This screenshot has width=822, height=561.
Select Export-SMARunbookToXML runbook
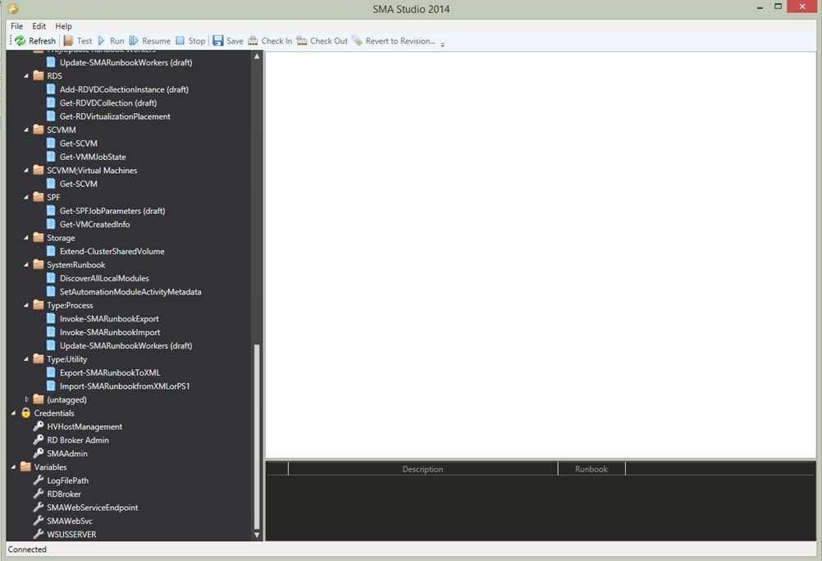click(x=110, y=373)
